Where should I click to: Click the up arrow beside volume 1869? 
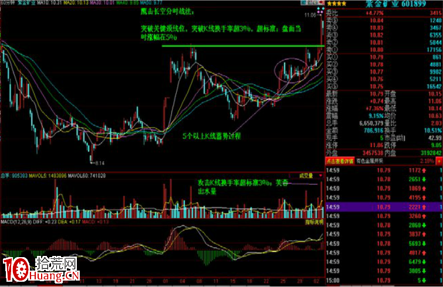coord(424,189)
